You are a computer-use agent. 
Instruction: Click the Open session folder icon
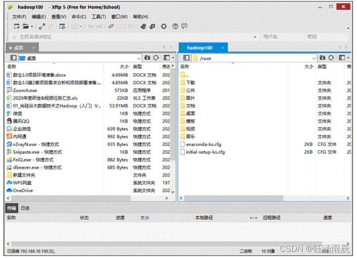pyautogui.click(x=26, y=26)
